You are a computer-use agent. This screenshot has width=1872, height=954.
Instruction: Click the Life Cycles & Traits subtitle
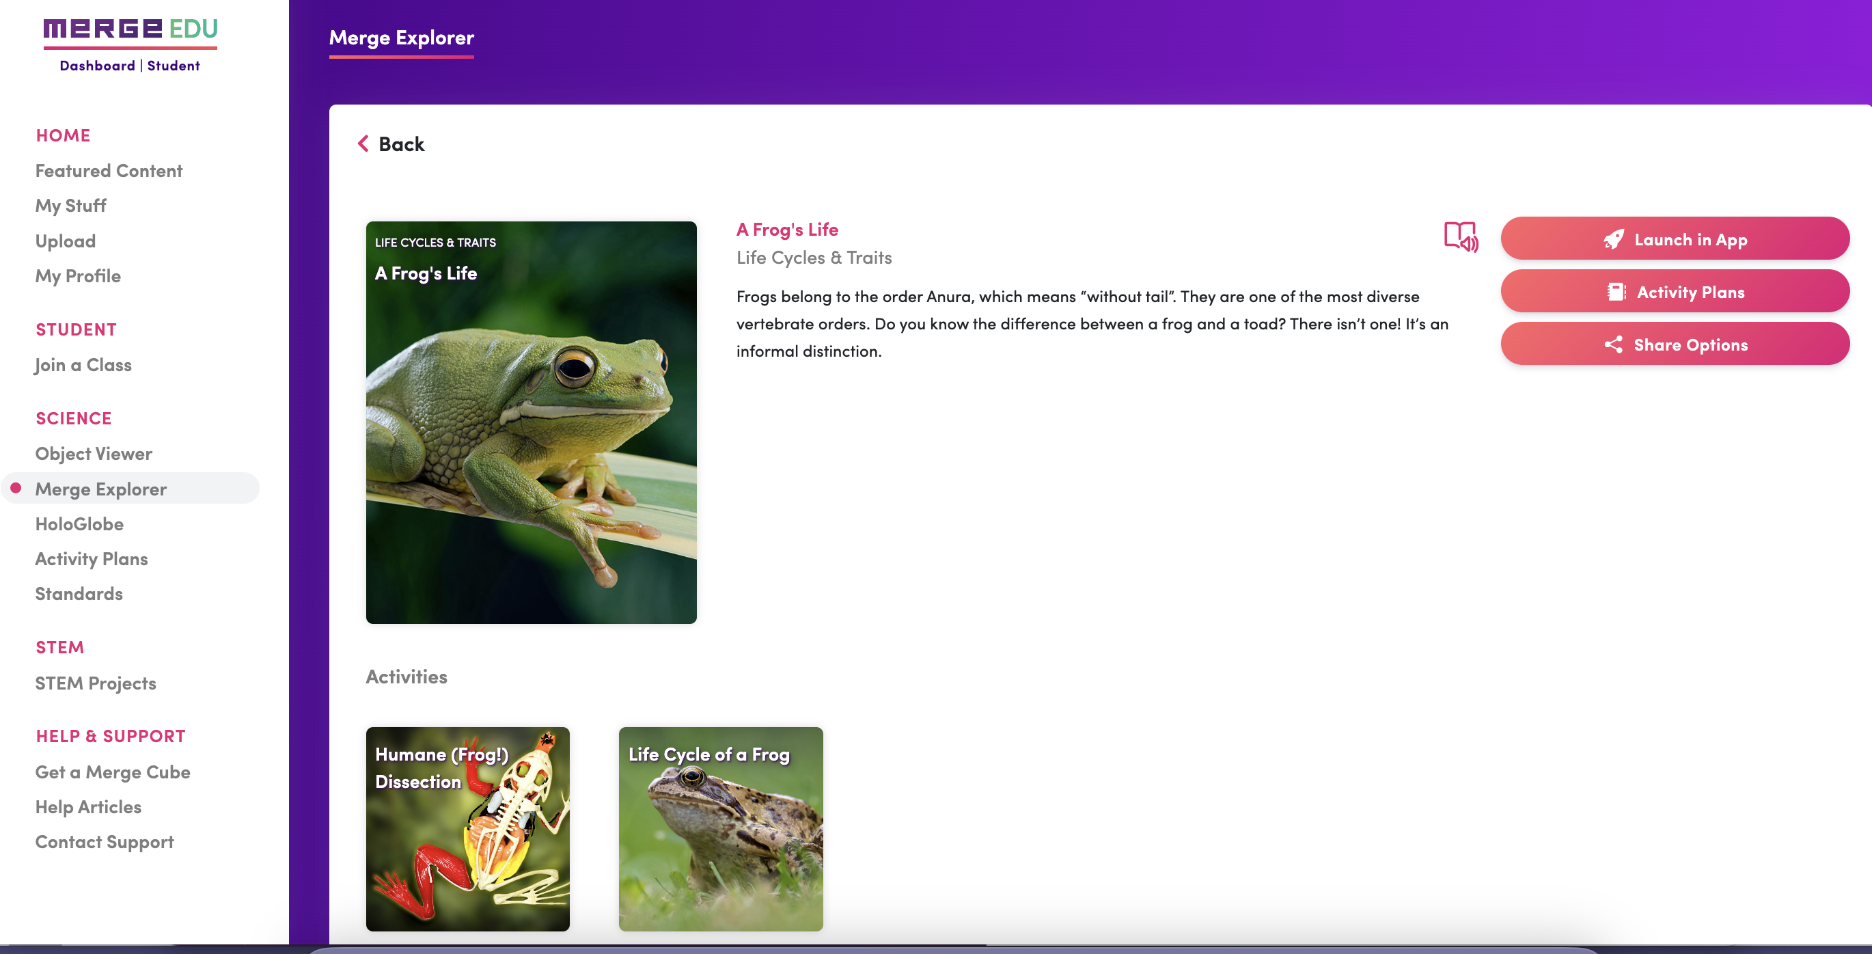[814, 258]
